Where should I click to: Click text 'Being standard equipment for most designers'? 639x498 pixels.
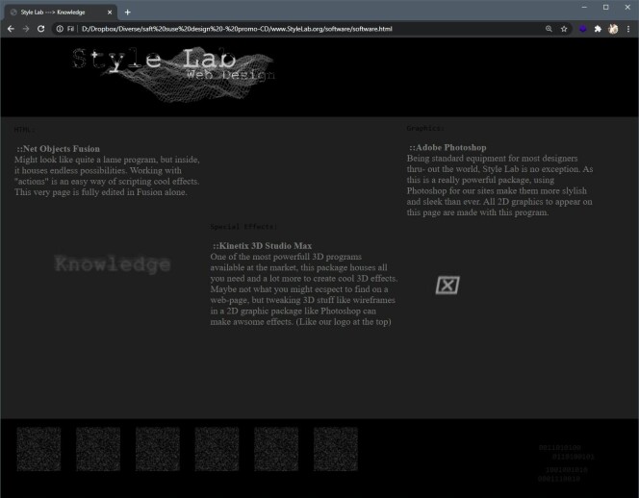pos(492,158)
